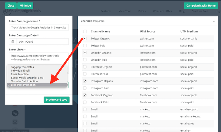Open the View Tour menu item
The height and width of the screenshot is (132, 221).
click(125, 11)
